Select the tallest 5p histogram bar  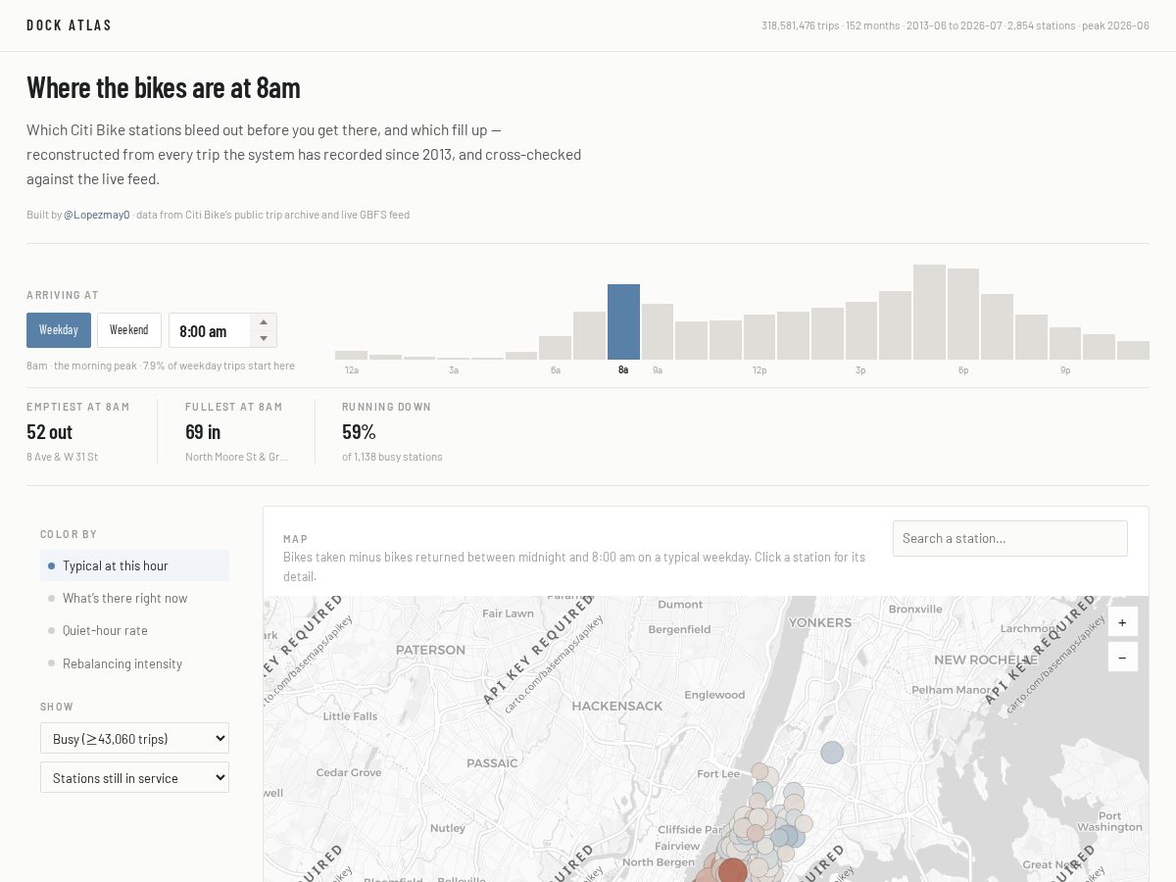pyautogui.click(x=929, y=312)
